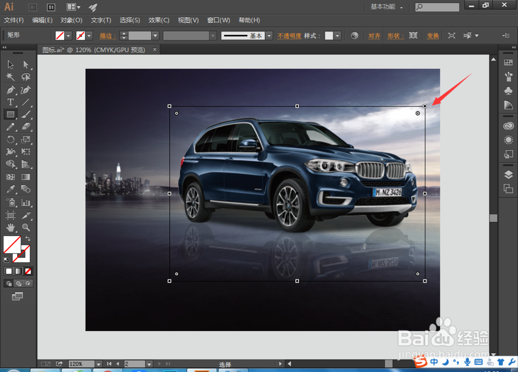
Task: Enable Draw Behind mode
Action: (18, 284)
